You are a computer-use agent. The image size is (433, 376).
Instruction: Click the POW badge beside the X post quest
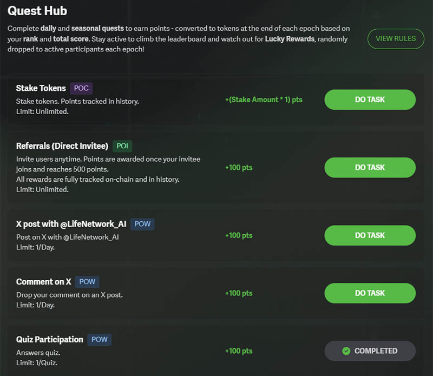[142, 224]
